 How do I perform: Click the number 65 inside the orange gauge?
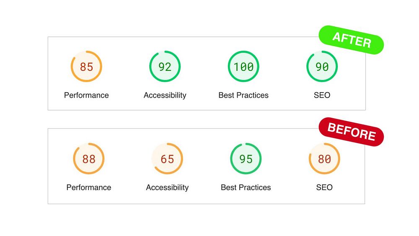click(x=167, y=159)
